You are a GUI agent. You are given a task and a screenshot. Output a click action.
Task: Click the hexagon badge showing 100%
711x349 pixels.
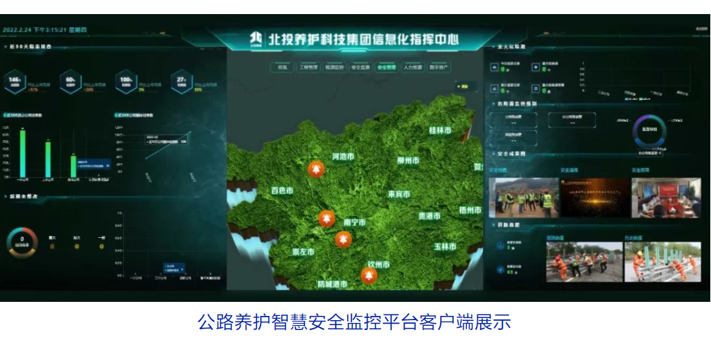pos(126,82)
